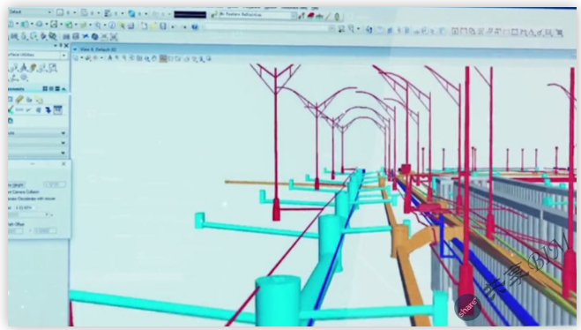
Task: Click the Path Offset second value field
Action: pyautogui.click(x=45, y=231)
